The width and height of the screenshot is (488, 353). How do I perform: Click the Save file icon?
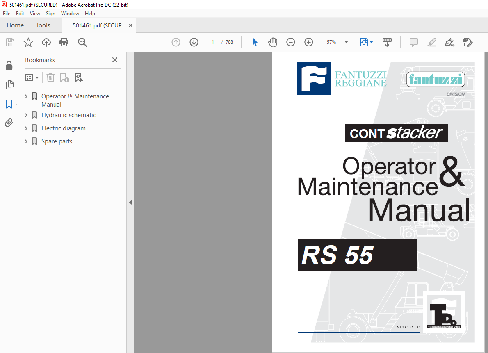[x=10, y=42]
